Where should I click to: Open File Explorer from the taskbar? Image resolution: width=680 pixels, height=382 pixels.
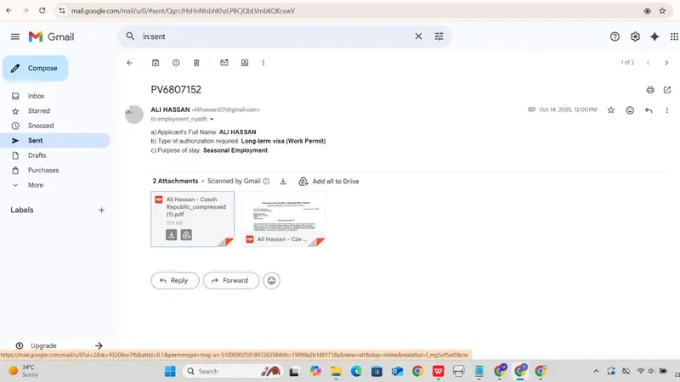coord(336,371)
